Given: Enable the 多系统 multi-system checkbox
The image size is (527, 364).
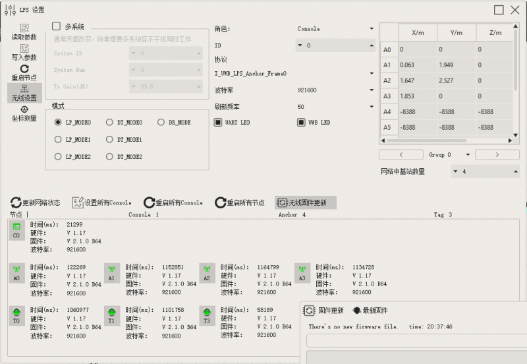Looking at the screenshot, I should click(56, 26).
